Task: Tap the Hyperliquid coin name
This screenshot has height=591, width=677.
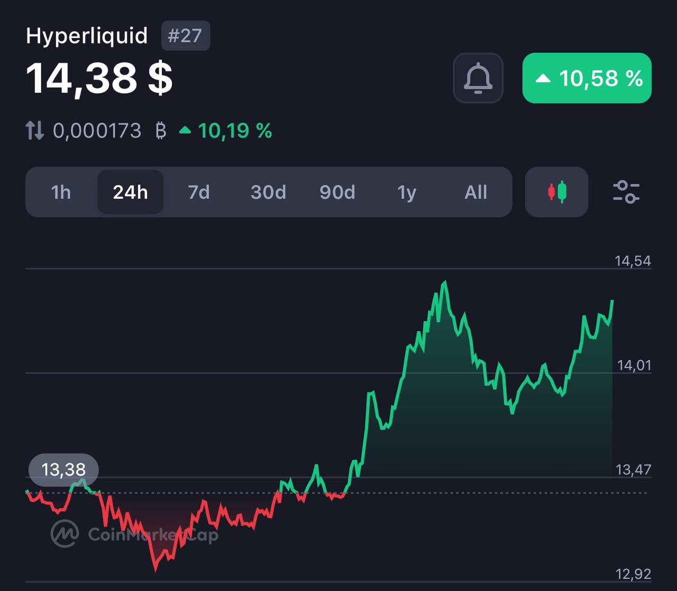Action: (87, 36)
